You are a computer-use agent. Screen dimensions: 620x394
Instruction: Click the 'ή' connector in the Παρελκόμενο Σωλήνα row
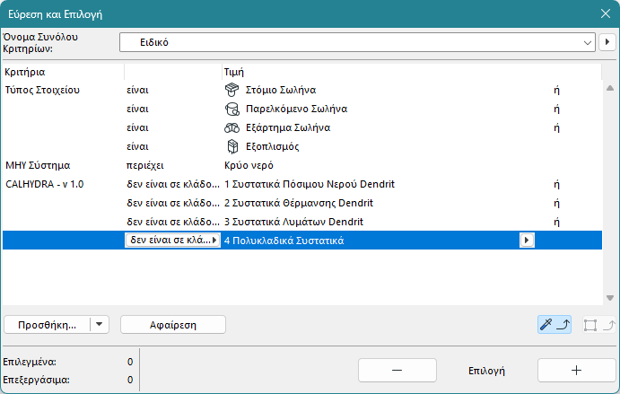(556, 109)
